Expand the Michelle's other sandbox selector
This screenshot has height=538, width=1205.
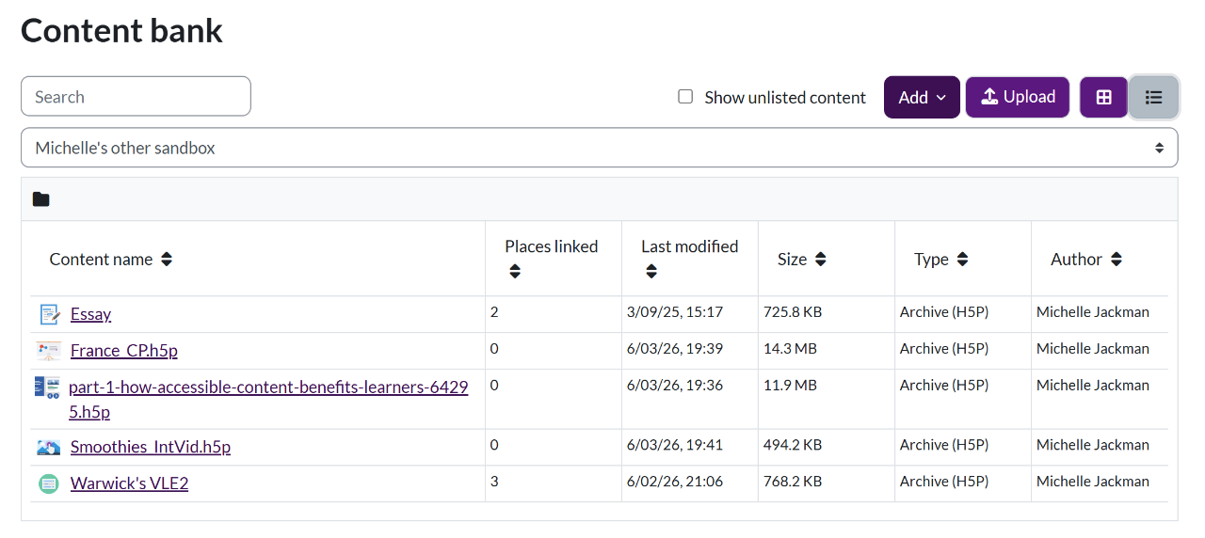tap(599, 148)
